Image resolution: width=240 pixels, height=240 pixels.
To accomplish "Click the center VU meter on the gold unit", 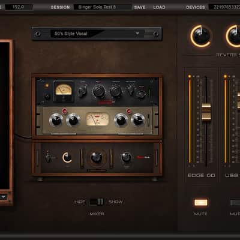I will (97, 119).
